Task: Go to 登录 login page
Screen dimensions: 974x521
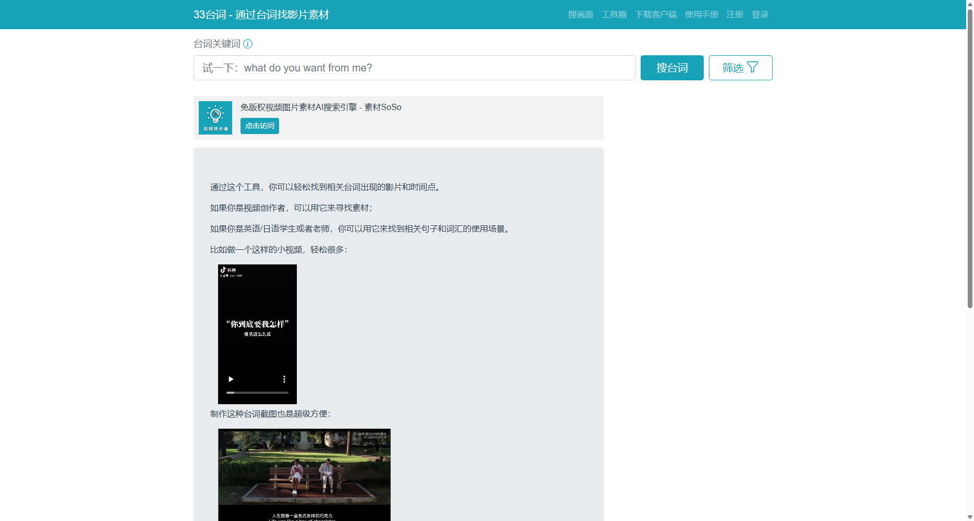Action: click(760, 15)
